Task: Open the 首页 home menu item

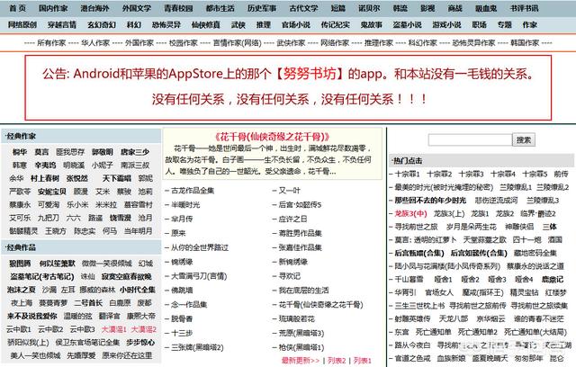Action: coord(17,8)
